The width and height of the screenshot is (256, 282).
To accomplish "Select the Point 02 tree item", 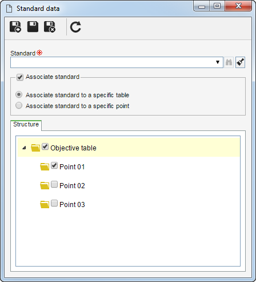I will click(72, 186).
